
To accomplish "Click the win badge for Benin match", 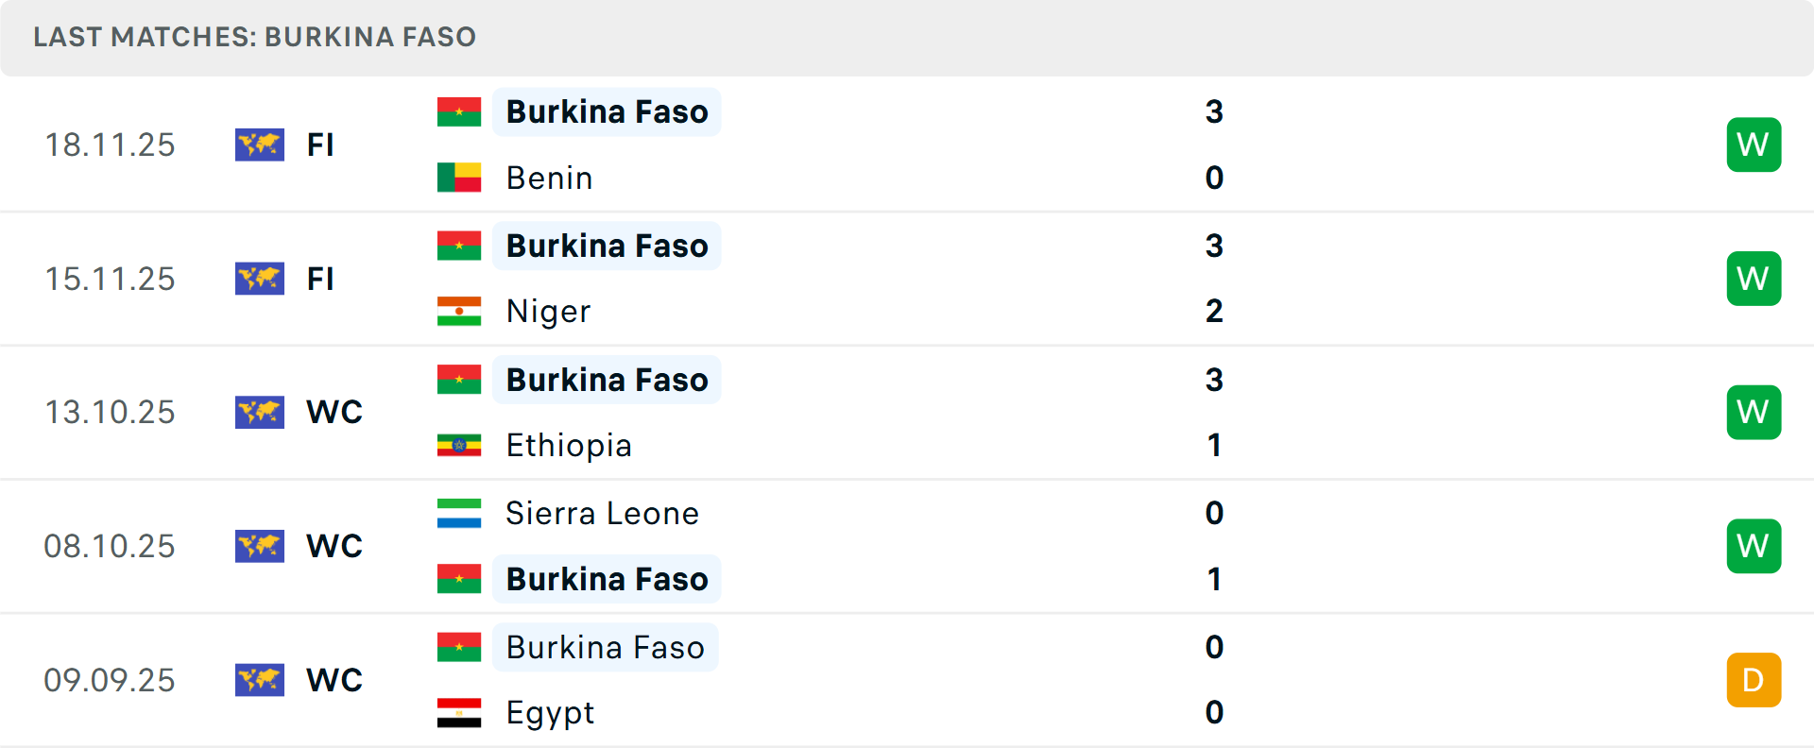I will [1754, 144].
